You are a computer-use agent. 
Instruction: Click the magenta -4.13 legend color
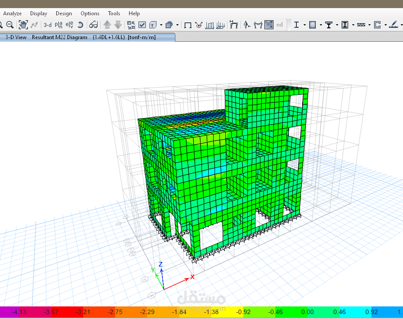click(x=9, y=312)
